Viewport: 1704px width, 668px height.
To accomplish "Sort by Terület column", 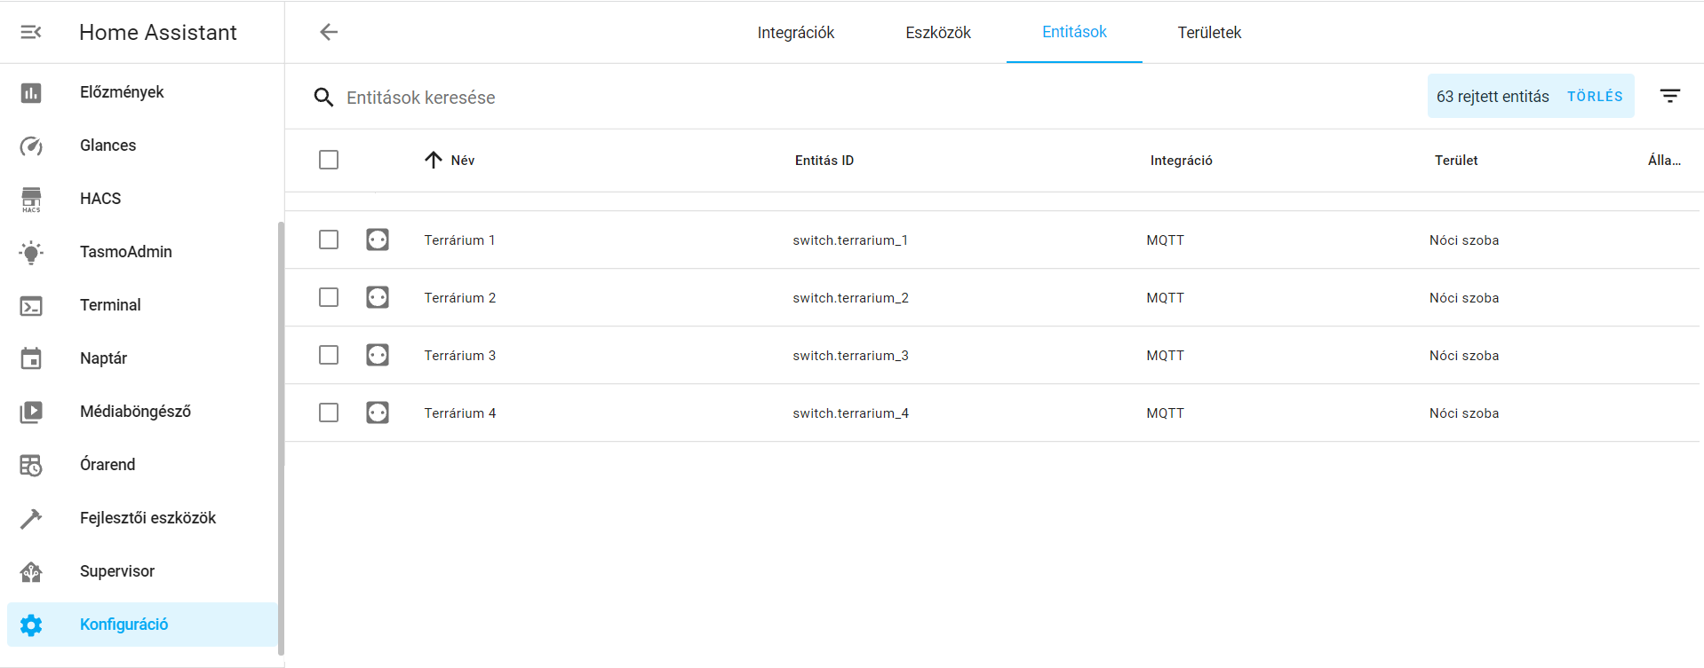I will tap(1456, 161).
